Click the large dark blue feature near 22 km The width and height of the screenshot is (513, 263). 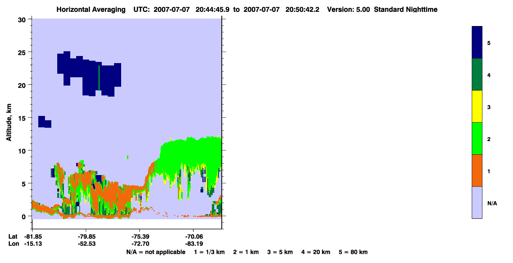coord(89,74)
